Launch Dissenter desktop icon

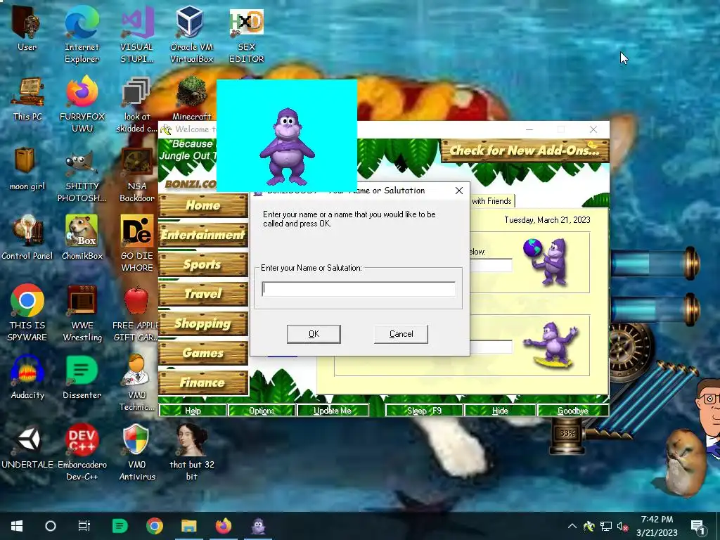[x=82, y=377]
